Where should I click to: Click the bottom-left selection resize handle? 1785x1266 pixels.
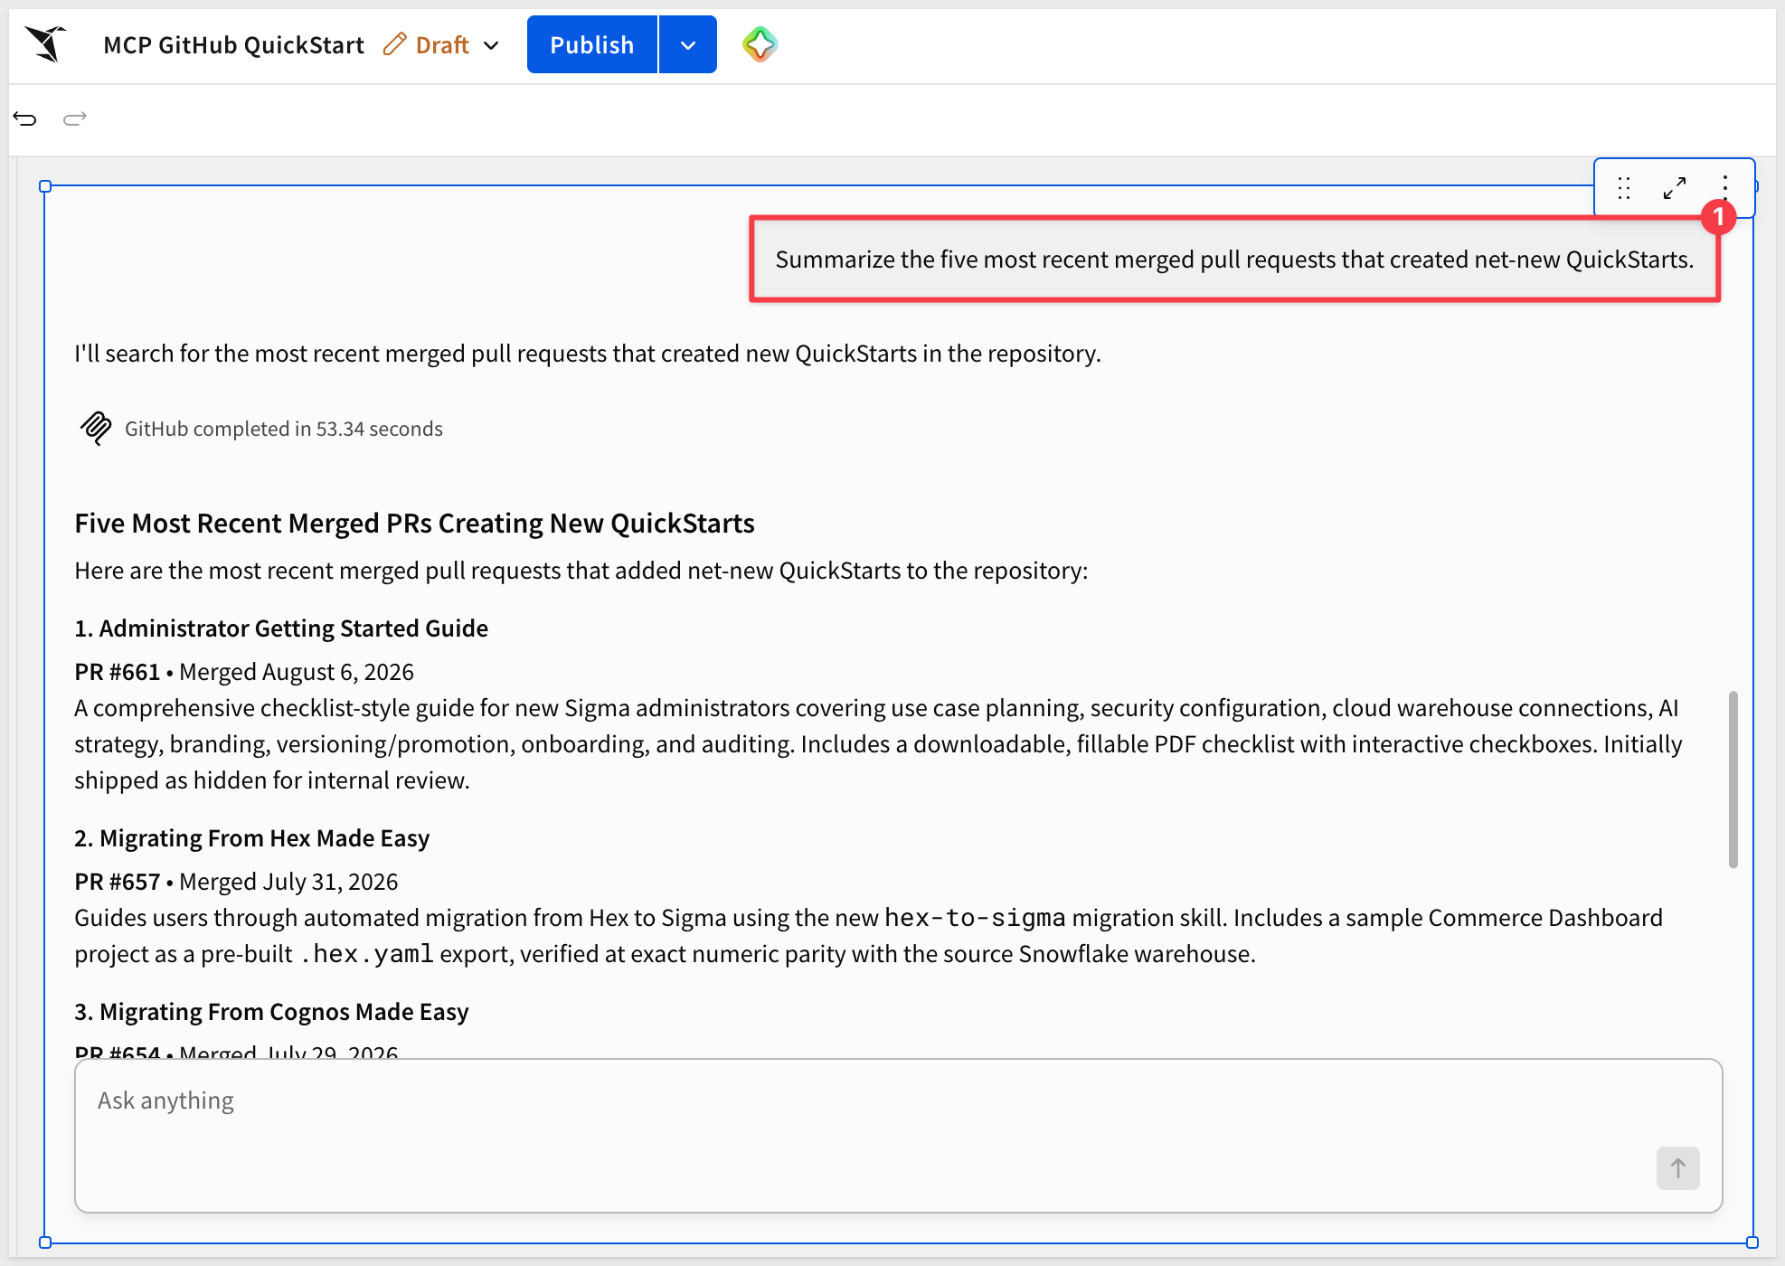pos(45,1242)
